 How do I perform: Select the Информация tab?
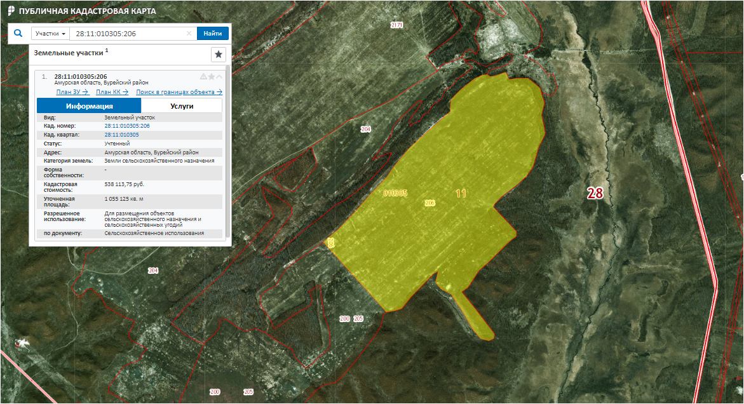pos(89,105)
